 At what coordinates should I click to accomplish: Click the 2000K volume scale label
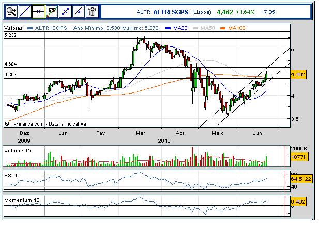299,149
